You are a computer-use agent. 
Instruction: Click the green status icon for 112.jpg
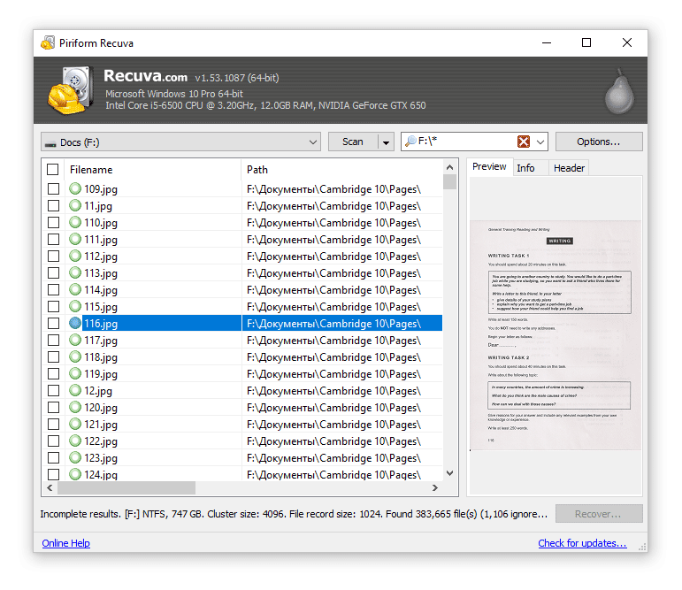pyautogui.click(x=75, y=256)
